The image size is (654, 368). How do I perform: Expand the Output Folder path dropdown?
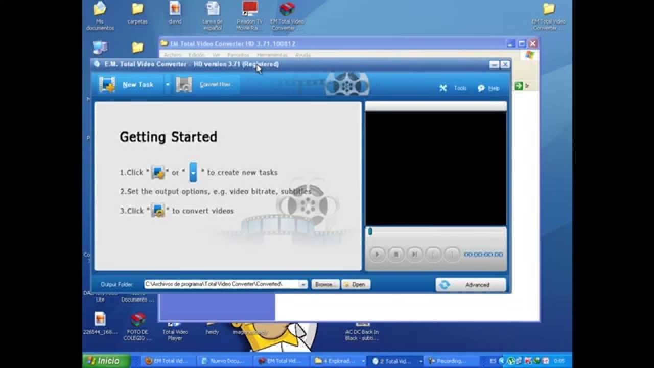tap(303, 284)
